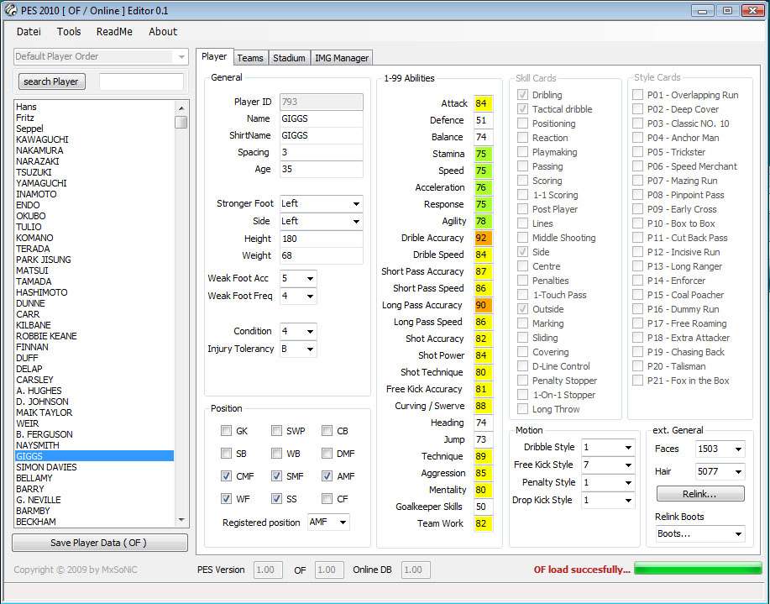
Task: Expand the Relink Boots dropdown
Action: [737, 534]
